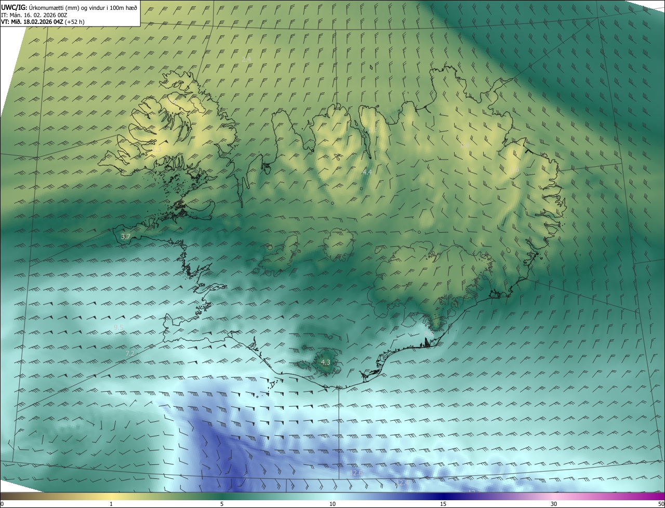Click the "(+52 h)" forecast offset
665x508 pixels.
coord(75,22)
